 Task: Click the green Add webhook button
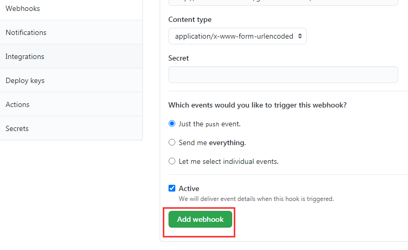coord(200,219)
